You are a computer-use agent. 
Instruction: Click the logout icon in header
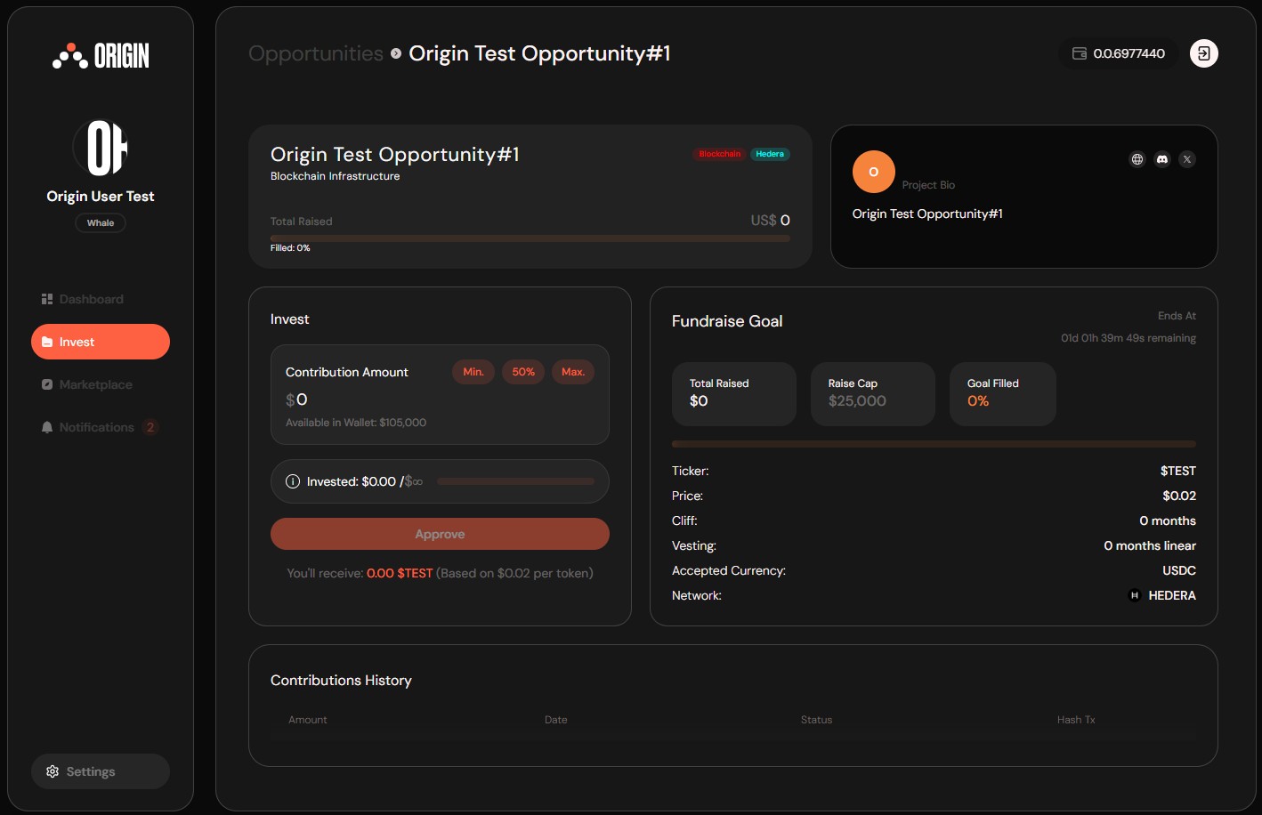click(x=1203, y=53)
